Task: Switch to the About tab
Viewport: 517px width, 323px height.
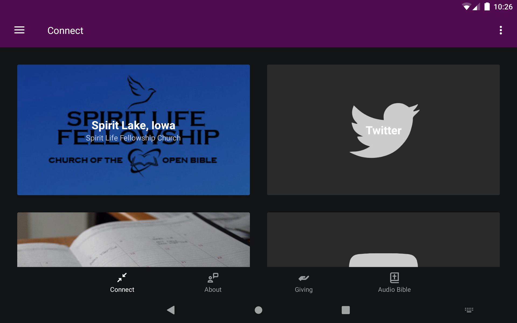Action: (x=213, y=283)
